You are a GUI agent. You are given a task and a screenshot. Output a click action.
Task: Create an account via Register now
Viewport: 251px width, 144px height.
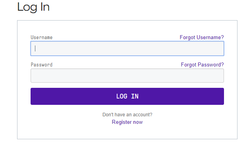(127, 122)
